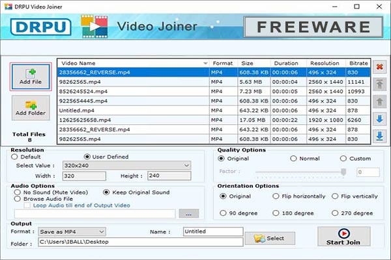Click the Video Name column sort arrow
Image resolution: width=391 pixels, height=260 pixels.
point(205,64)
